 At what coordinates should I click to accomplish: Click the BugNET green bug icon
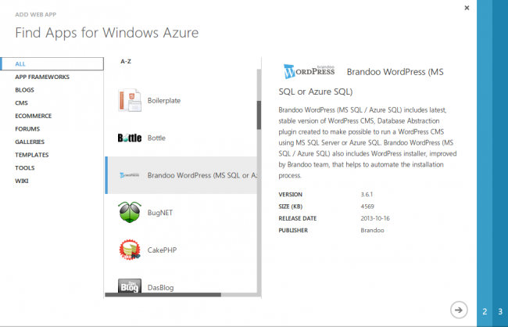pyautogui.click(x=130, y=212)
